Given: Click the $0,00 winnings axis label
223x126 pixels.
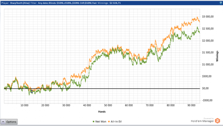Looking at the screenshot, I should 205,88.
